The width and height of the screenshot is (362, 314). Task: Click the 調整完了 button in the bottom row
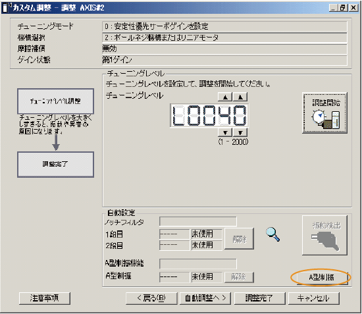click(259, 298)
